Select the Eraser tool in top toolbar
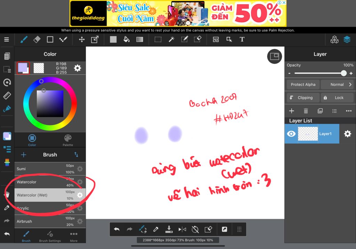The image size is (356, 249). (x=37, y=39)
